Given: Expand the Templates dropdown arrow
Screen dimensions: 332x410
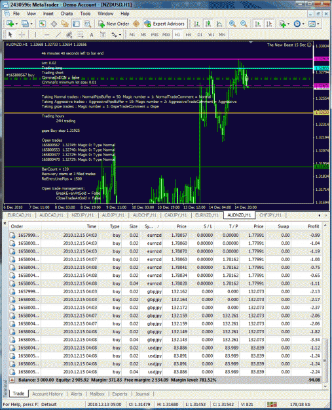Looking at the screenshot, I should coord(318,24).
